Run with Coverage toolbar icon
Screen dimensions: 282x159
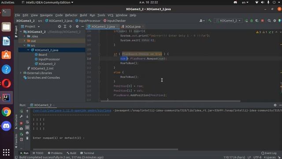coord(257,21)
